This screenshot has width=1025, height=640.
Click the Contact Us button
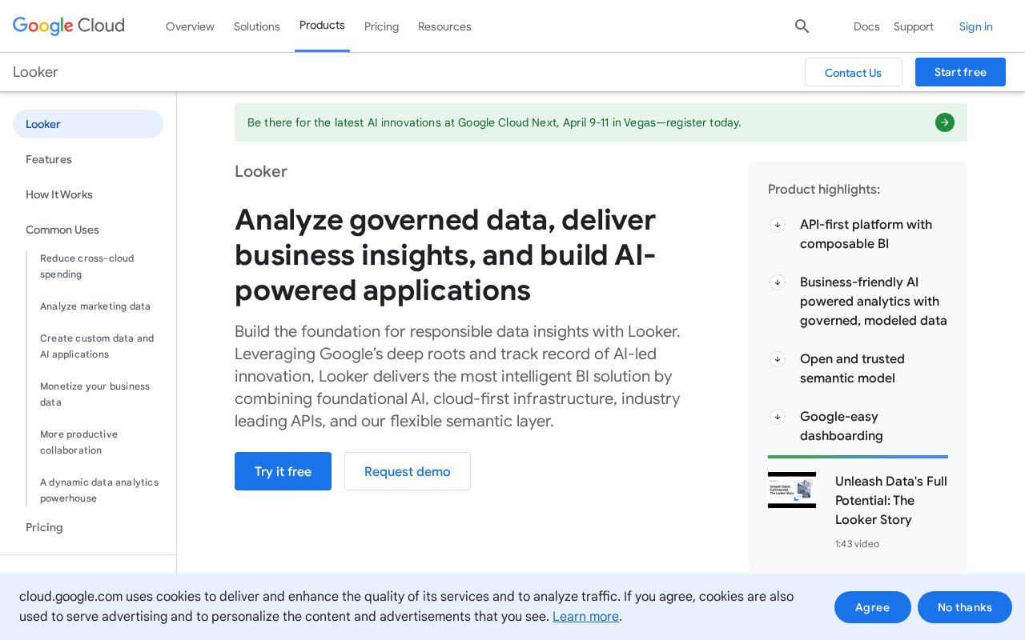[x=854, y=72]
